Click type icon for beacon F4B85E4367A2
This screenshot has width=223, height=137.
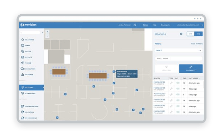171,106
